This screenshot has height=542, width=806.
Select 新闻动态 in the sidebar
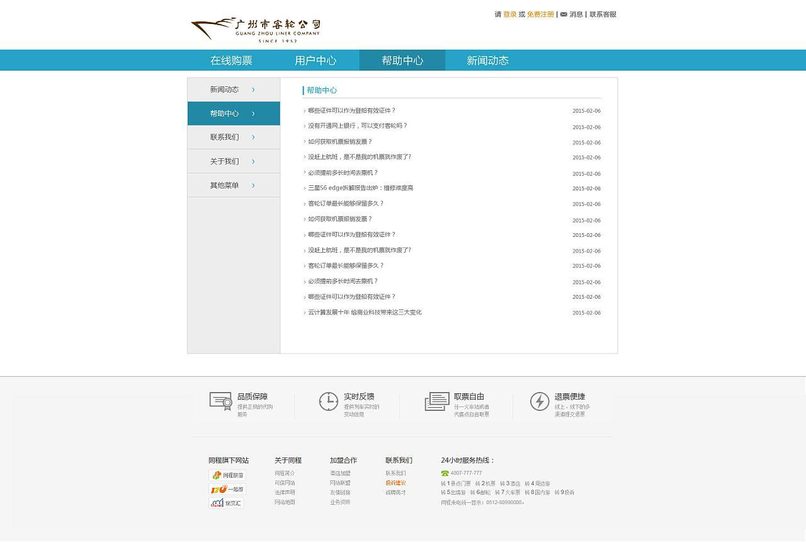click(234, 89)
